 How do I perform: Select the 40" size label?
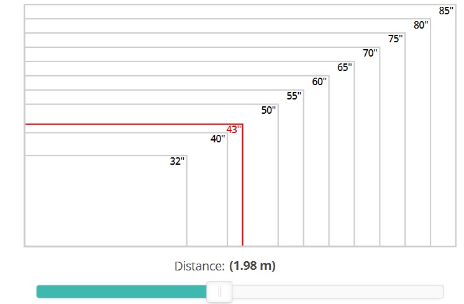[218, 139]
